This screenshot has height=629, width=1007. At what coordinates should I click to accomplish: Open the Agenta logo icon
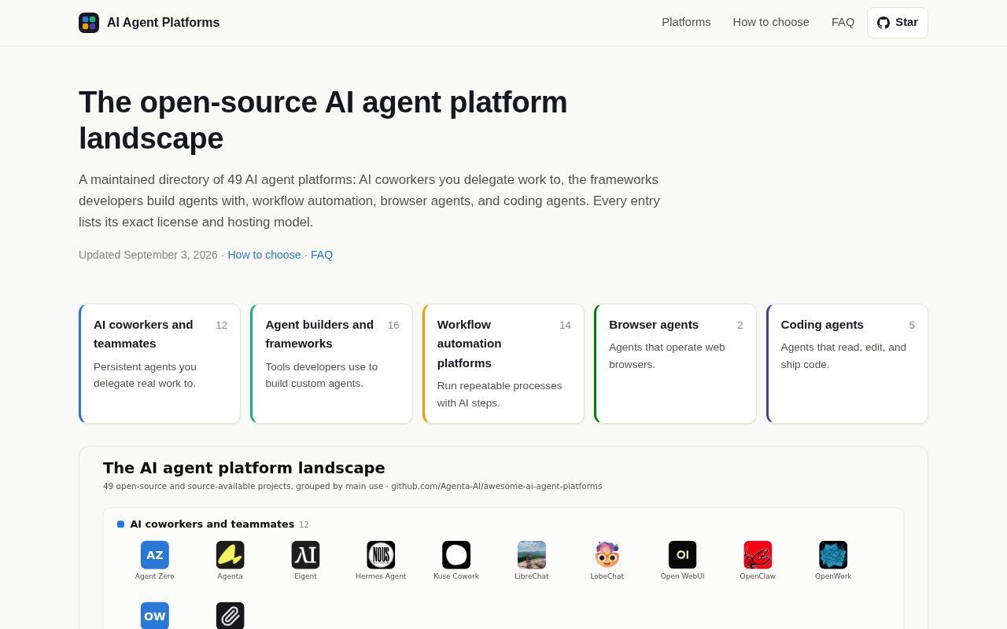231,555
